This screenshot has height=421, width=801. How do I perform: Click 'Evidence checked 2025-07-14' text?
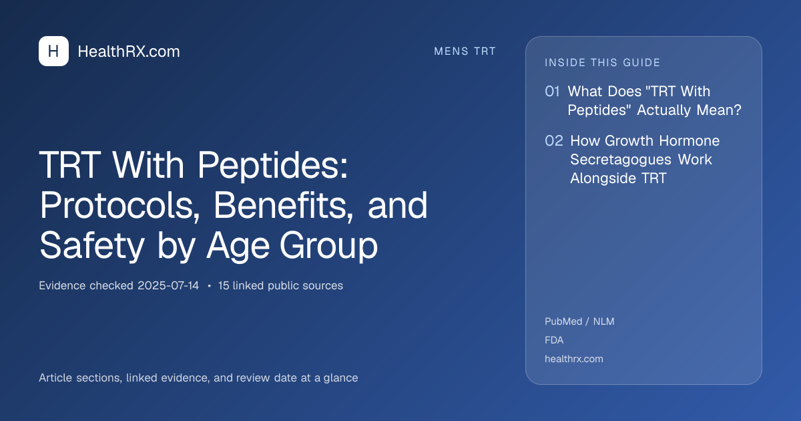tap(119, 285)
